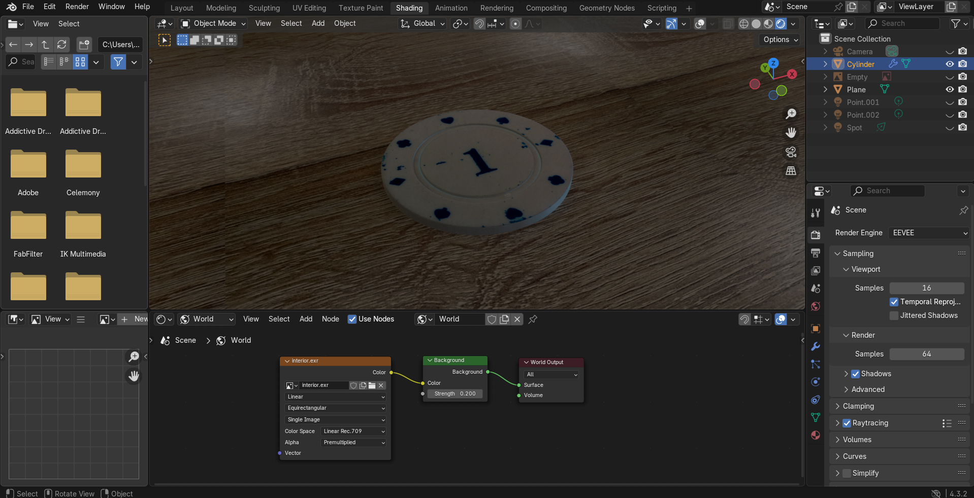Click the pan hand icon in 3D viewport

click(x=791, y=133)
